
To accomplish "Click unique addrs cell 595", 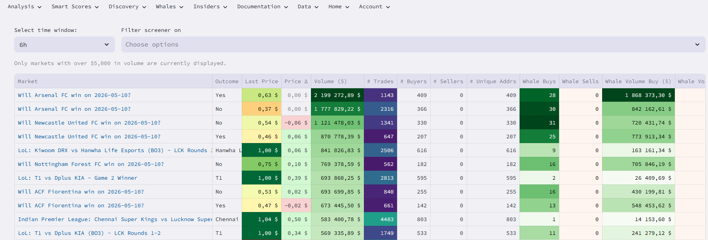I will (x=493, y=178).
